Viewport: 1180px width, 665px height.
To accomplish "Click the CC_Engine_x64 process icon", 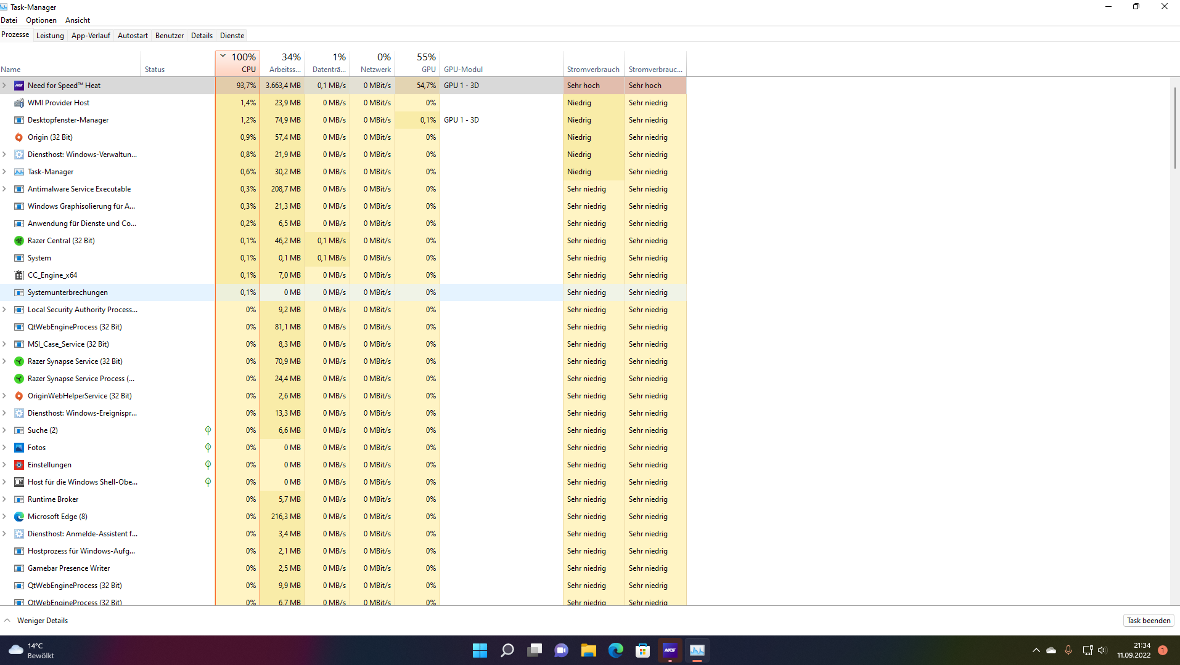I will click(19, 275).
